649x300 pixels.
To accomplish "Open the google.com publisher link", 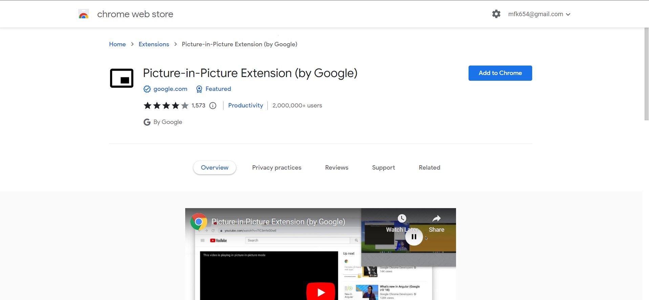I will [x=170, y=89].
